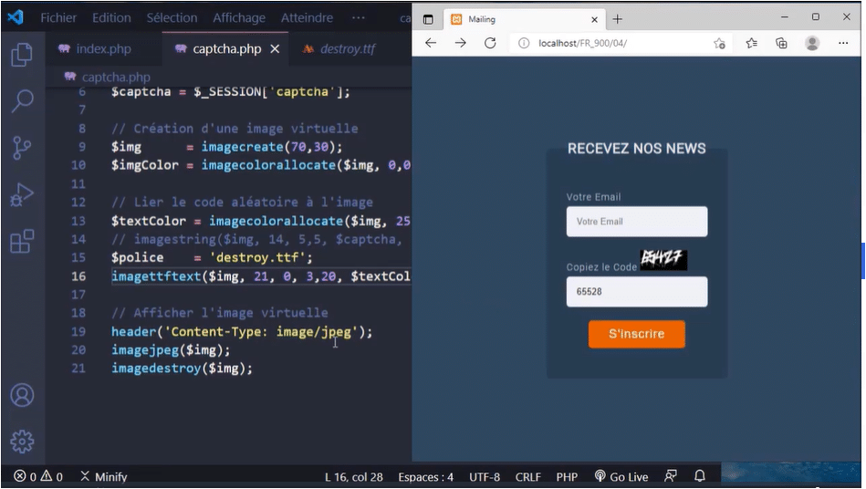
Task: Go back in the browser
Action: coord(431,43)
